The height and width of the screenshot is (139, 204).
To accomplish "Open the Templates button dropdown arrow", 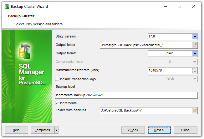I will pyautogui.click(x=56, y=130).
